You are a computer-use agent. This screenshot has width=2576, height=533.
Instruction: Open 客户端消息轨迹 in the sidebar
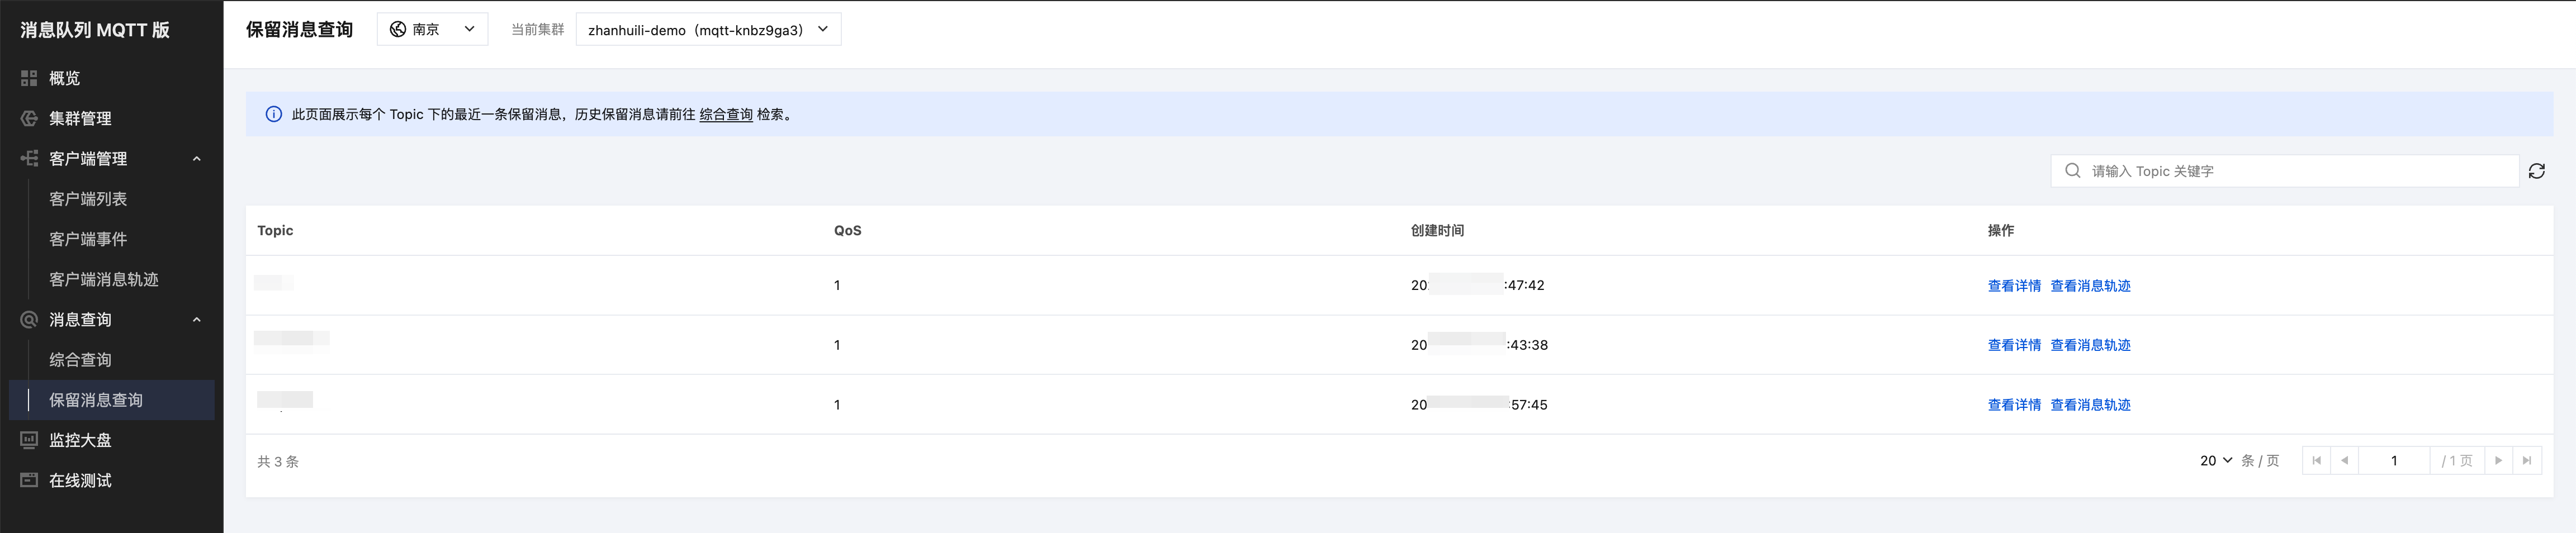pos(104,280)
